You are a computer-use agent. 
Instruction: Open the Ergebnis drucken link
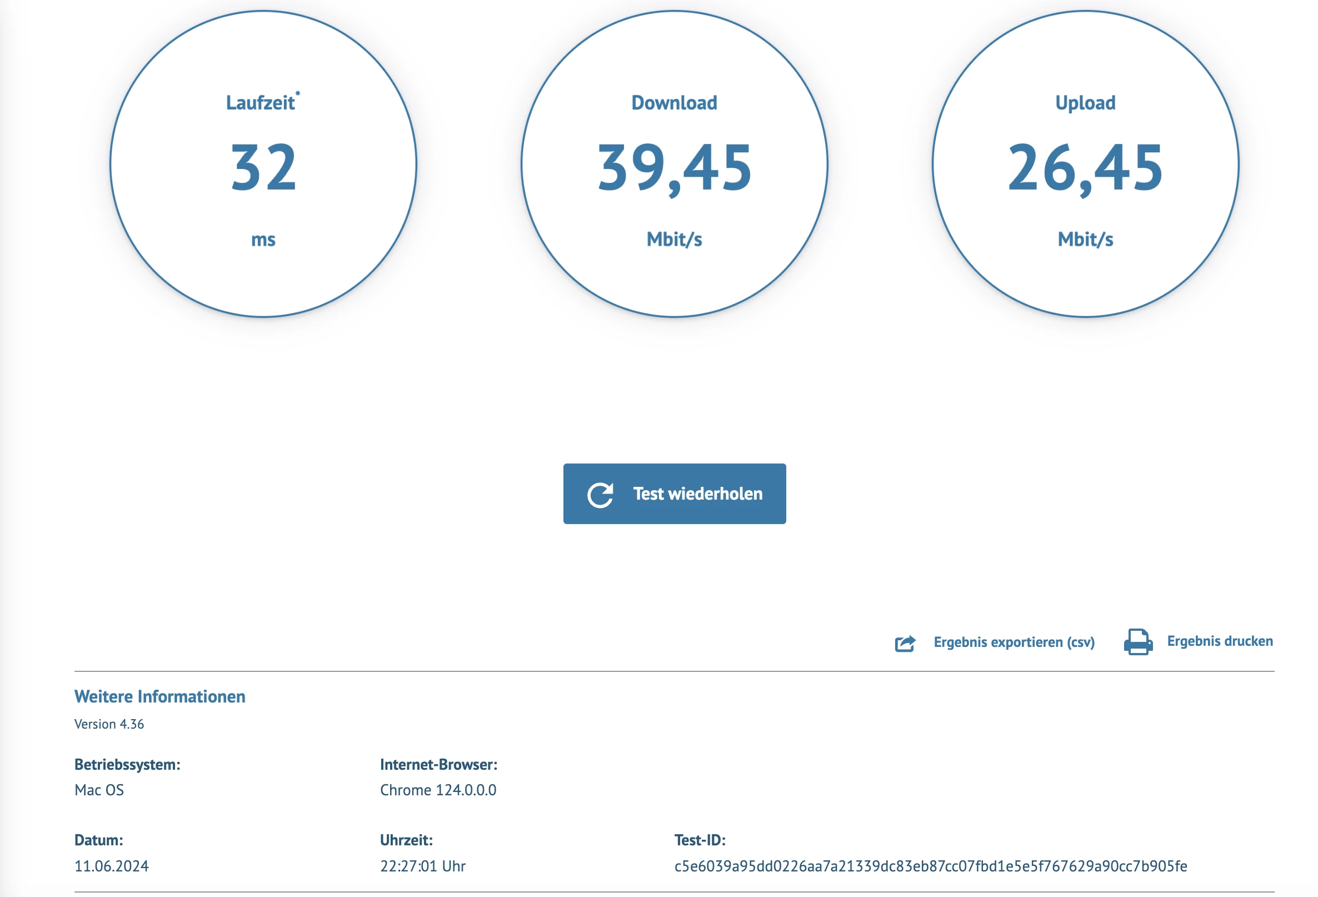click(1219, 641)
